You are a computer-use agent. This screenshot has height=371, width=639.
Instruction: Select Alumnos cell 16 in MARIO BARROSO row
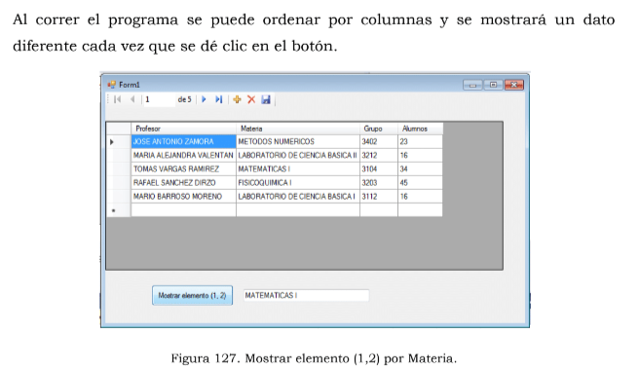coord(420,197)
